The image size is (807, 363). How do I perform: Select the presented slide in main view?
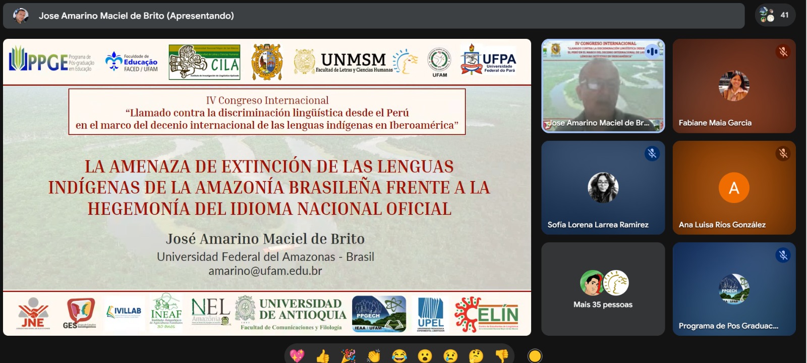[x=267, y=187]
